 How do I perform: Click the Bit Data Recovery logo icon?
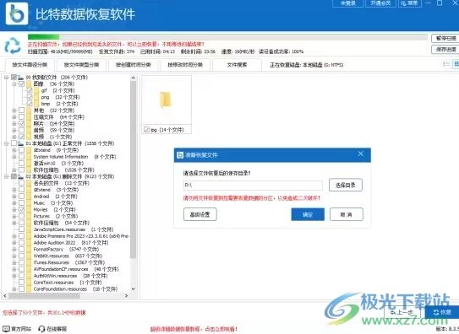coord(17,13)
